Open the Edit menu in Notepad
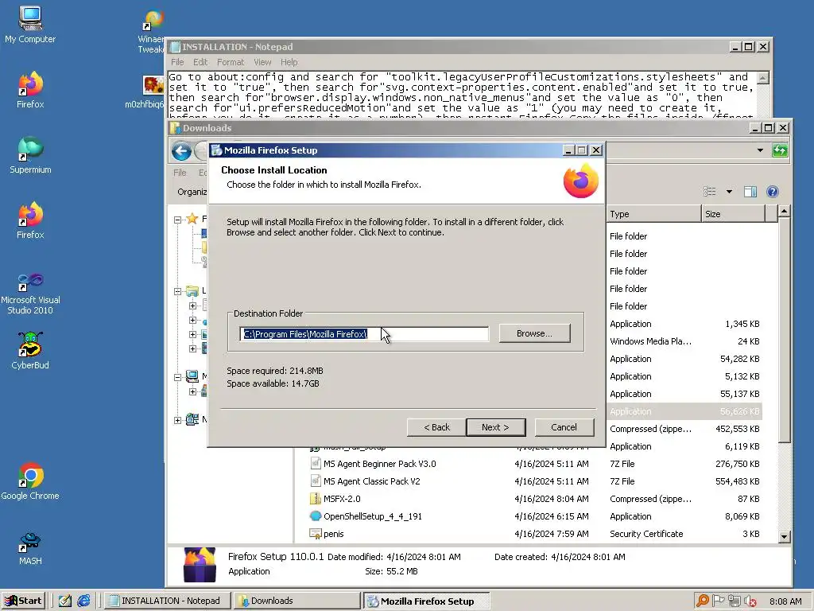The height and width of the screenshot is (611, 814). [200, 62]
